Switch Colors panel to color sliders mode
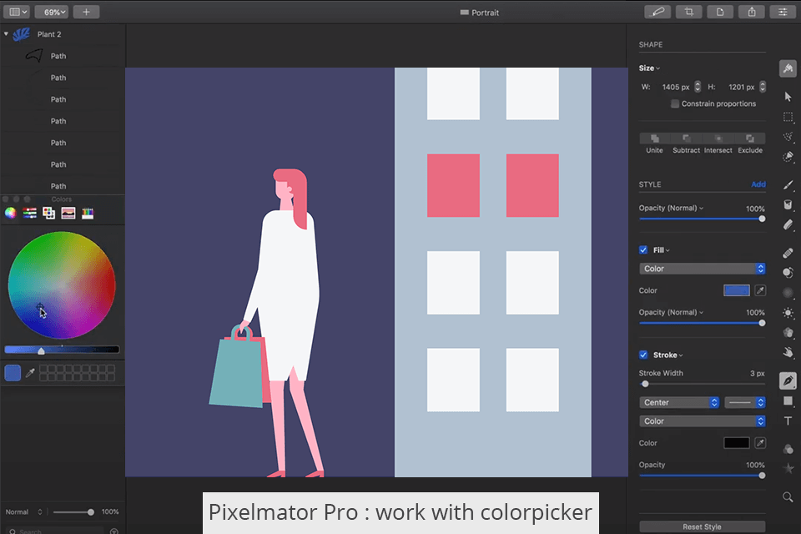801x534 pixels. point(30,213)
